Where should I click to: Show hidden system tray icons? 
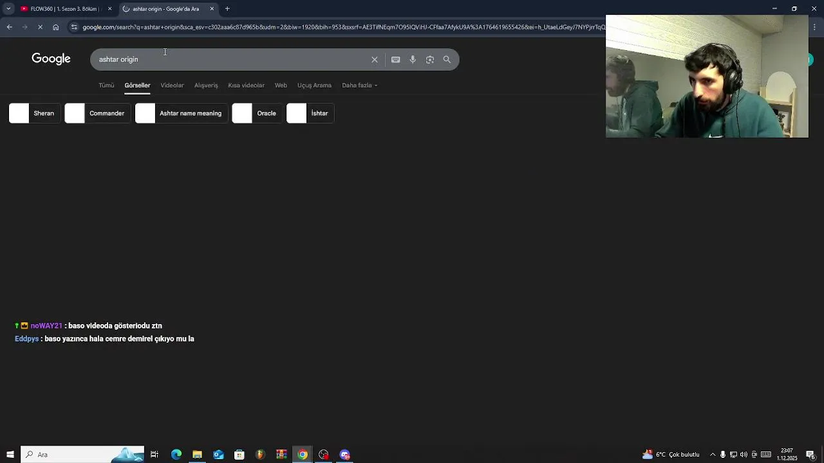coord(713,455)
